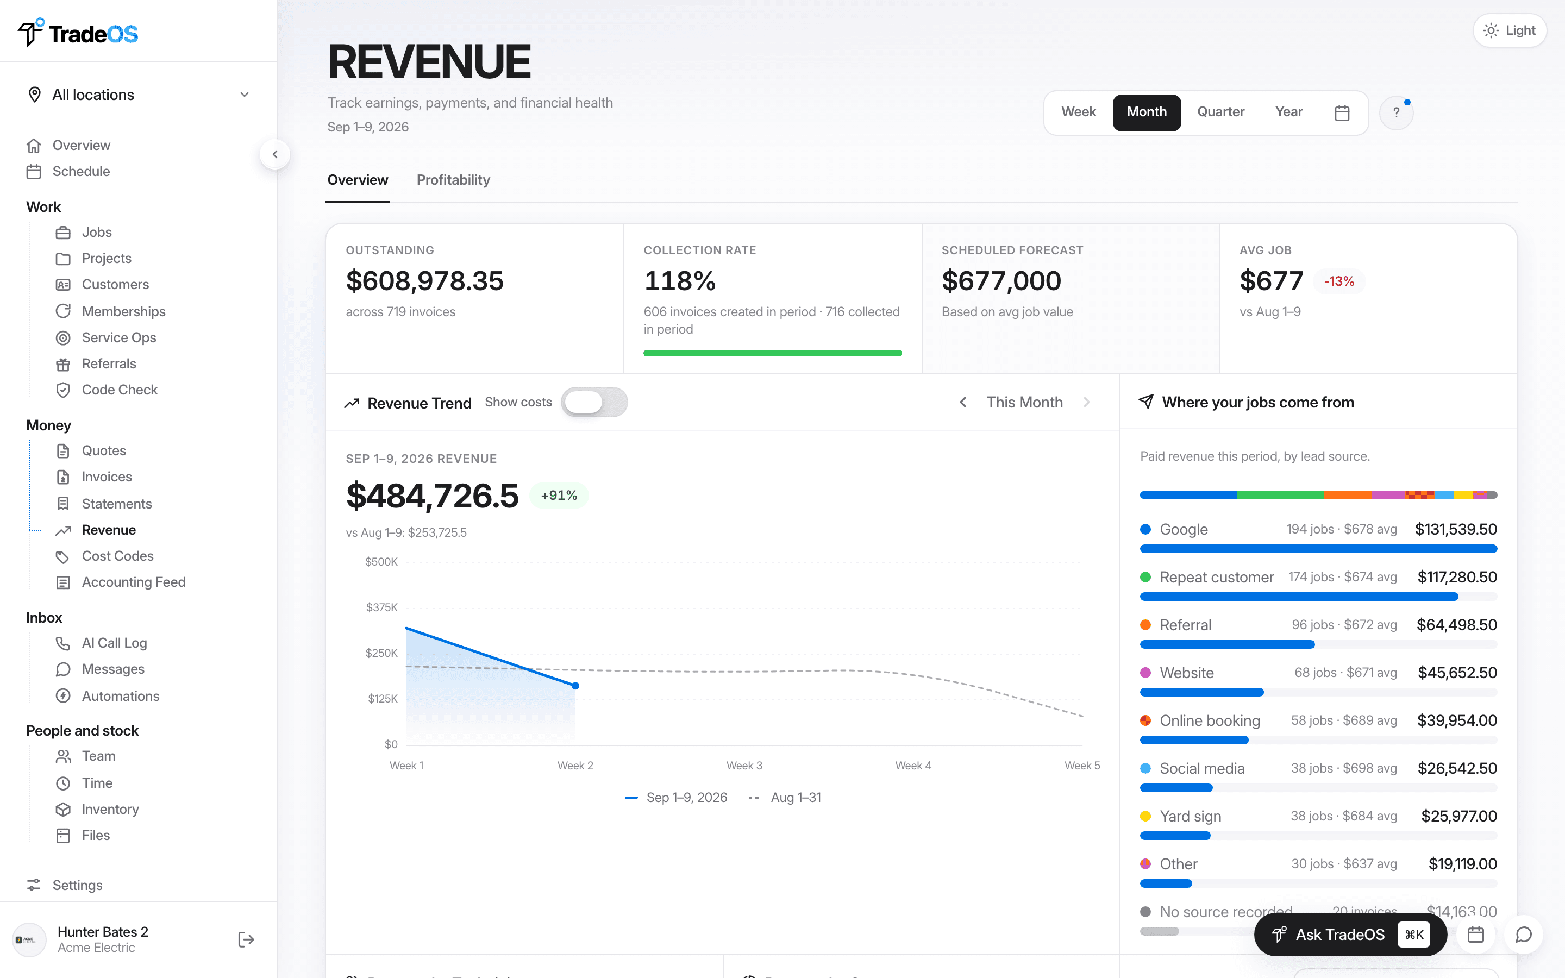Open Automations in the sidebar
This screenshot has height=978, width=1565.
coord(120,696)
